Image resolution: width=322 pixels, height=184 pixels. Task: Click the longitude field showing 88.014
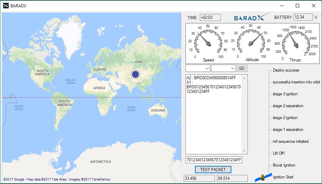(232, 178)
